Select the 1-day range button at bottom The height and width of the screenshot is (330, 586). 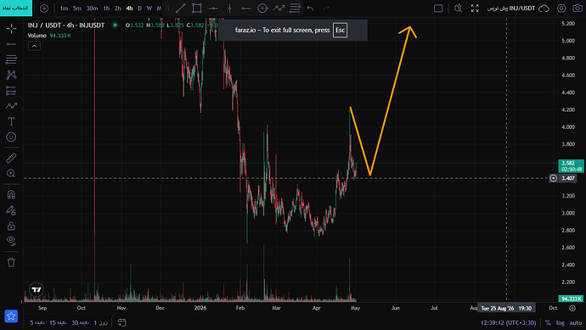(100, 322)
